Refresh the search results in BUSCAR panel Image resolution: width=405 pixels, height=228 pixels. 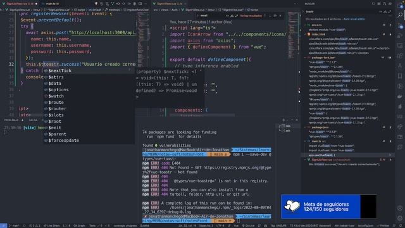(x=373, y=4)
